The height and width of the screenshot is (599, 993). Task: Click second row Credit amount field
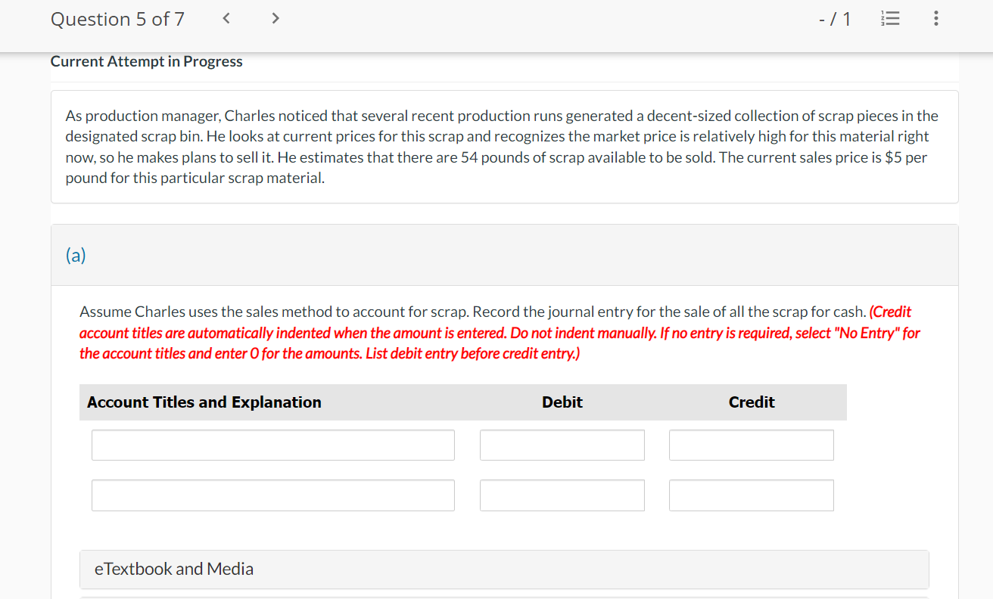tap(752, 495)
